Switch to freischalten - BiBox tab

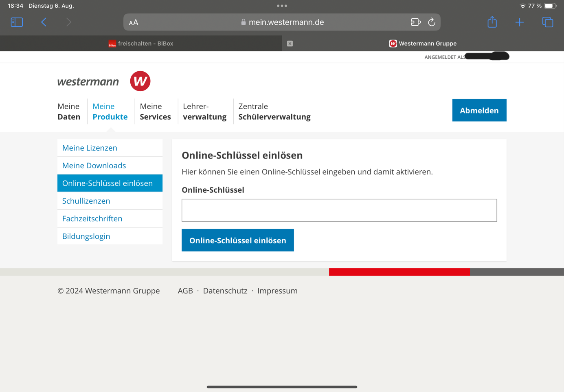(x=141, y=44)
